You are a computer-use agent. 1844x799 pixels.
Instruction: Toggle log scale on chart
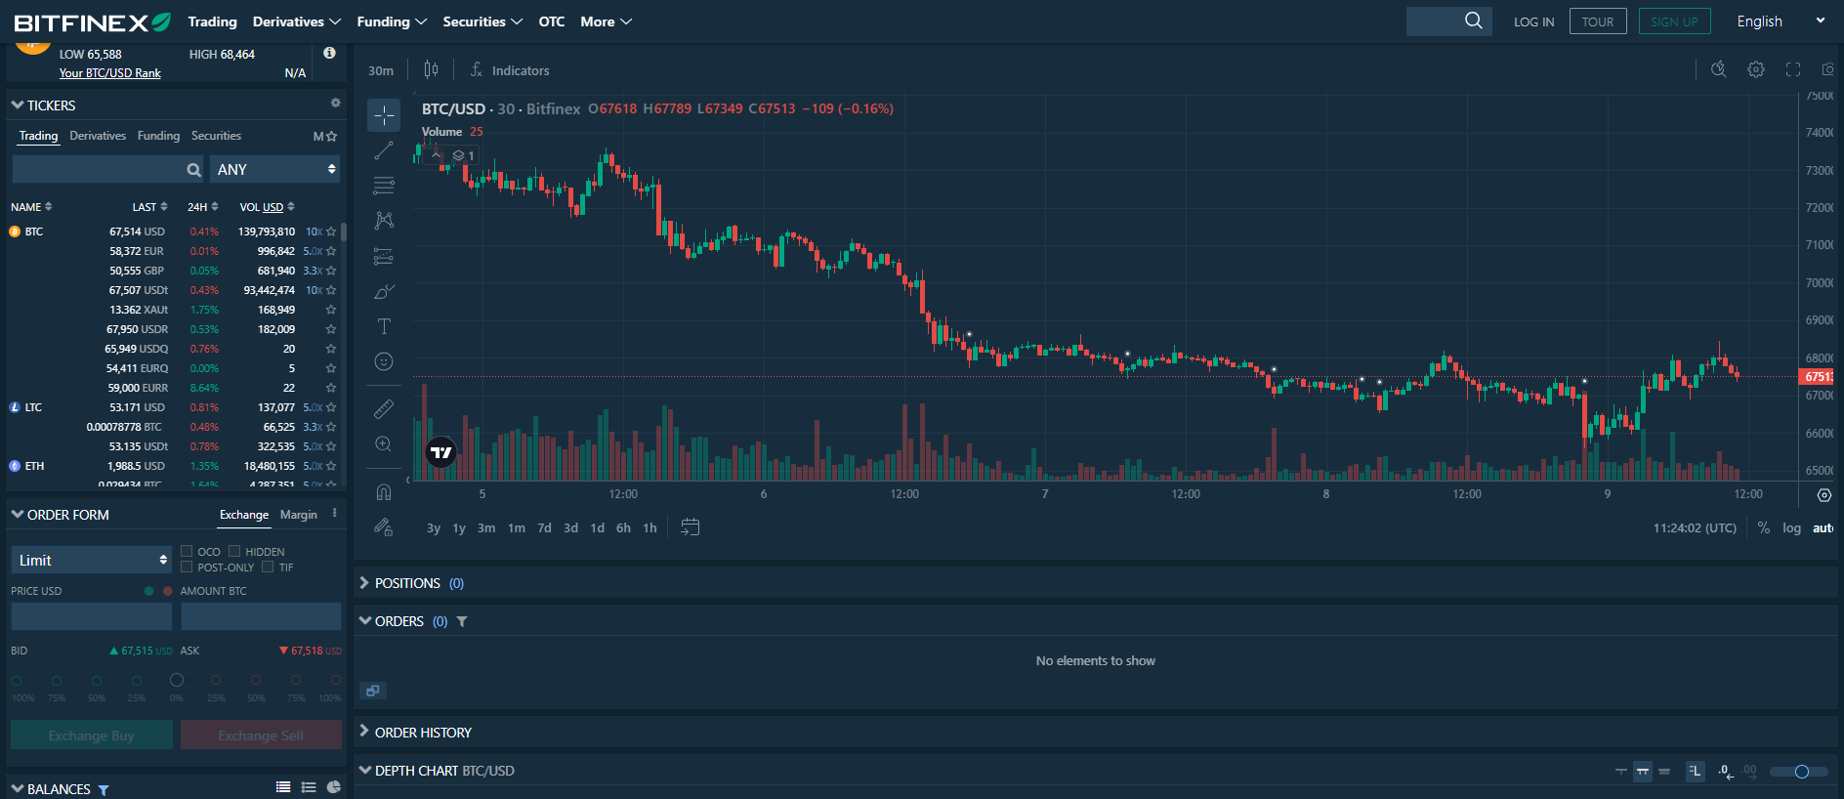point(1791,527)
